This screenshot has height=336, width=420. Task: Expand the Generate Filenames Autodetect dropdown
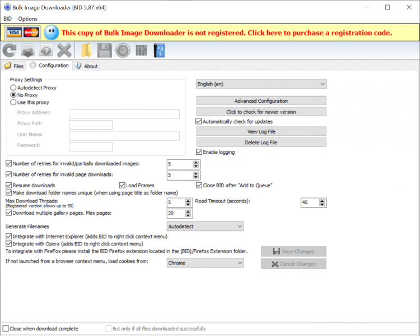[x=206, y=226]
